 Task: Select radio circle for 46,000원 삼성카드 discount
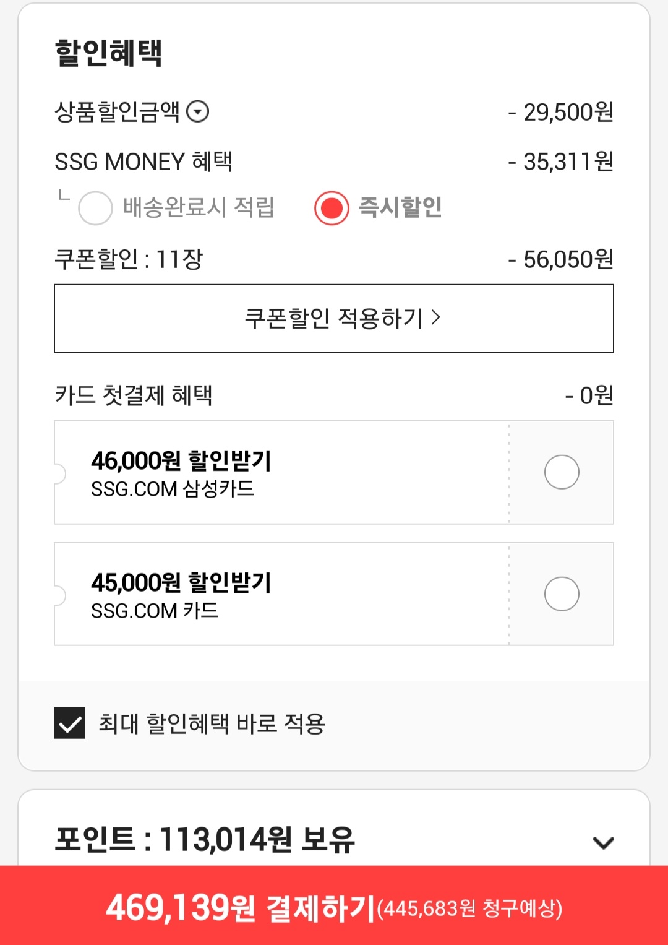(x=561, y=472)
